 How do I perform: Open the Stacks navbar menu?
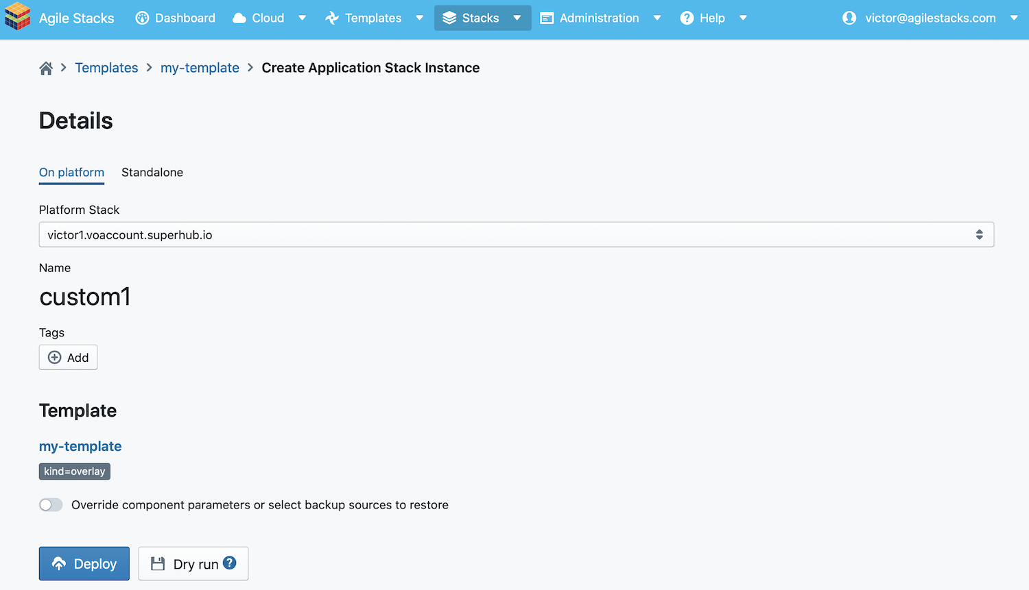[x=482, y=18]
